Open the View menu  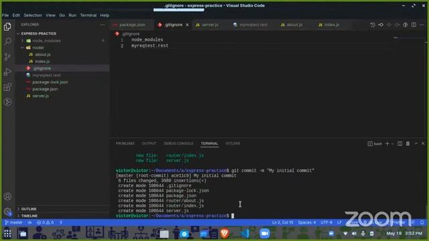[x=51, y=15]
